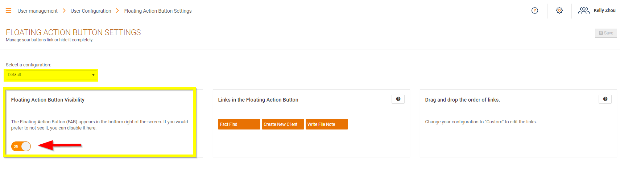This screenshot has width=620, height=177.
Task: Open help for the Links in the Floating Action Button panel
Action: coord(398,99)
